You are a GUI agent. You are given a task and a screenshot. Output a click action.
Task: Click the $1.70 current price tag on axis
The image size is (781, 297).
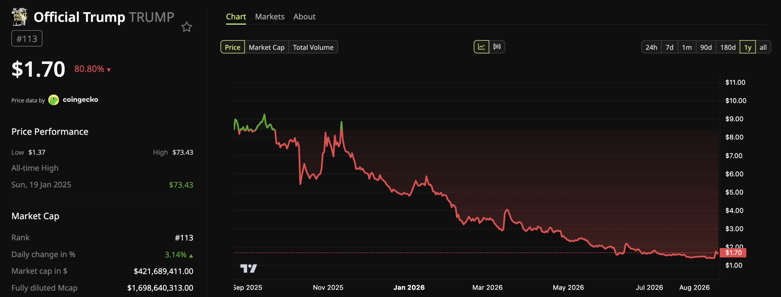(733, 253)
